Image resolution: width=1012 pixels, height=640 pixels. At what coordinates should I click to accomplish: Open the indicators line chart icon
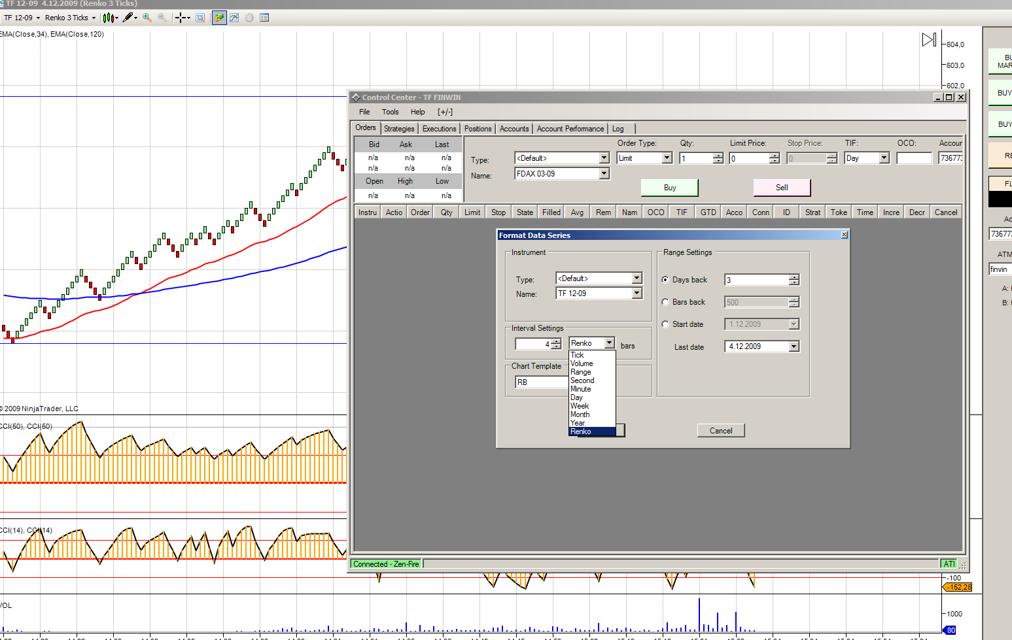click(x=234, y=18)
